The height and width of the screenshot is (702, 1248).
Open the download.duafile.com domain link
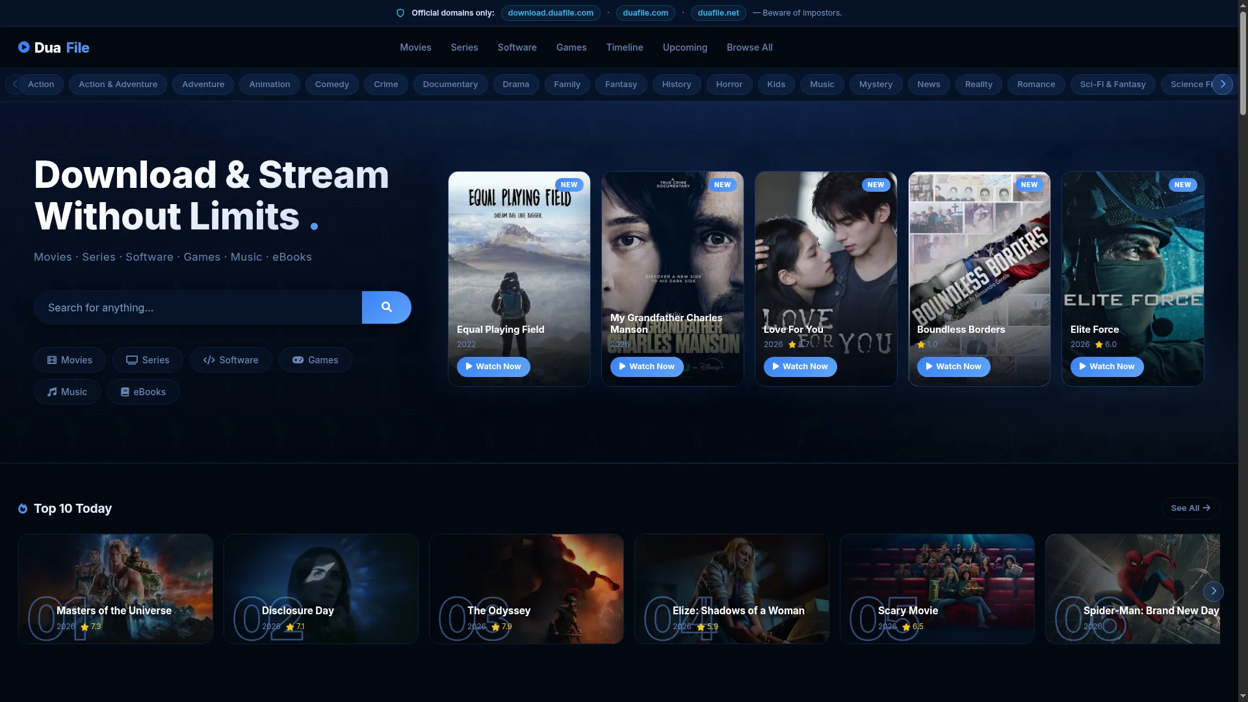[x=551, y=13]
